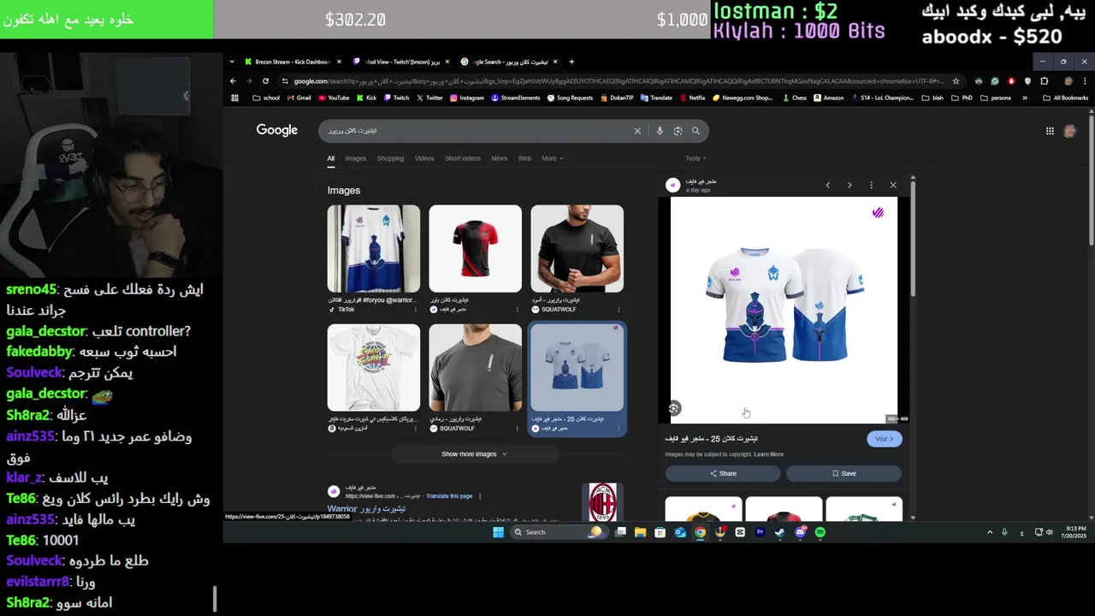Open the school bookmarks folder
The height and width of the screenshot is (616, 1095).
266,98
